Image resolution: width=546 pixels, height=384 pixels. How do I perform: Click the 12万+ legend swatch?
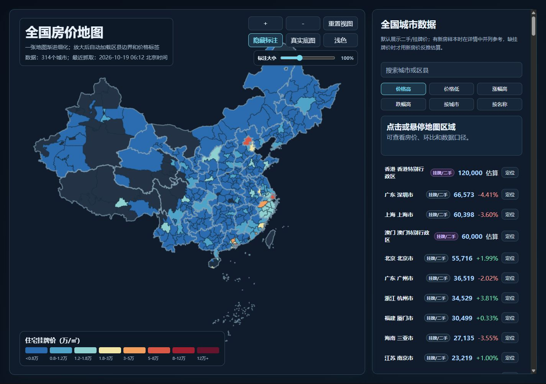[208, 350]
